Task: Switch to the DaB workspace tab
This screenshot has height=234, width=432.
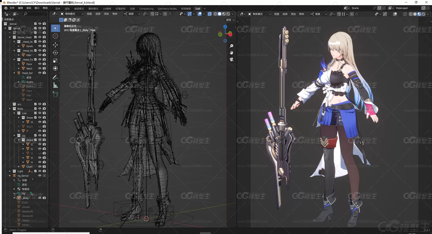Action: point(198,9)
